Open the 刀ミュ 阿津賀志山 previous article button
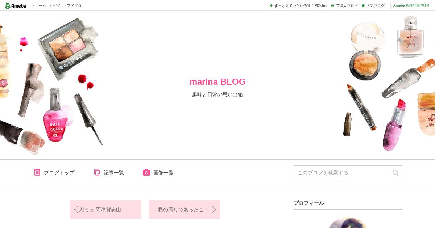The height and width of the screenshot is (228, 435). tap(105, 210)
